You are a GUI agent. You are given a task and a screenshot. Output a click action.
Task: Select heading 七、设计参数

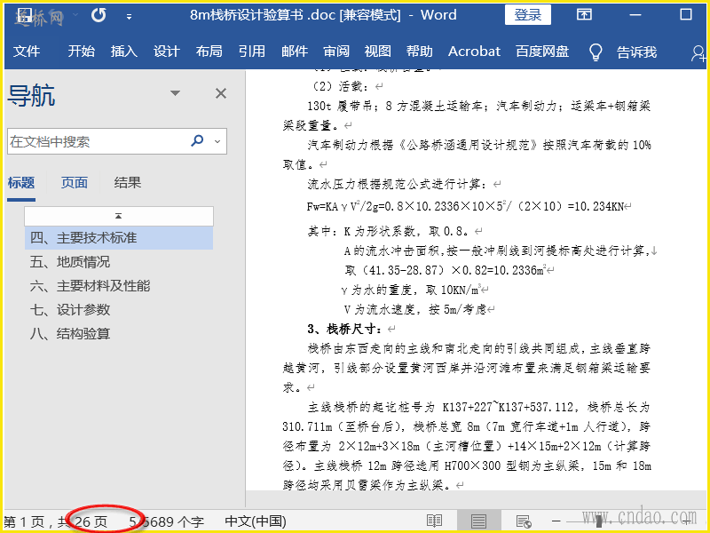(70, 309)
